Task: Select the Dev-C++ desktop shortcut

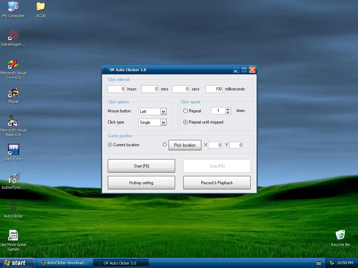Action: click(13, 152)
